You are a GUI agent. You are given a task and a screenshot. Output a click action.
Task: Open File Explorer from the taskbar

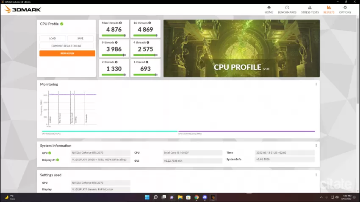(x=180, y=197)
